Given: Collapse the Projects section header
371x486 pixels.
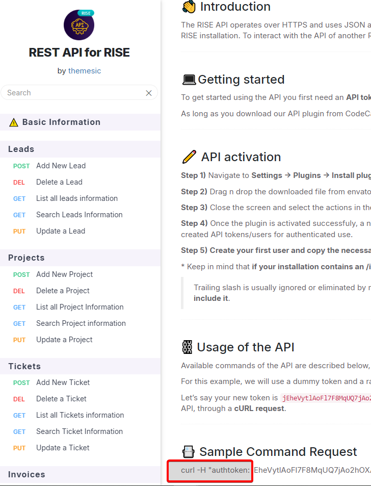Looking at the screenshot, I should (26, 258).
